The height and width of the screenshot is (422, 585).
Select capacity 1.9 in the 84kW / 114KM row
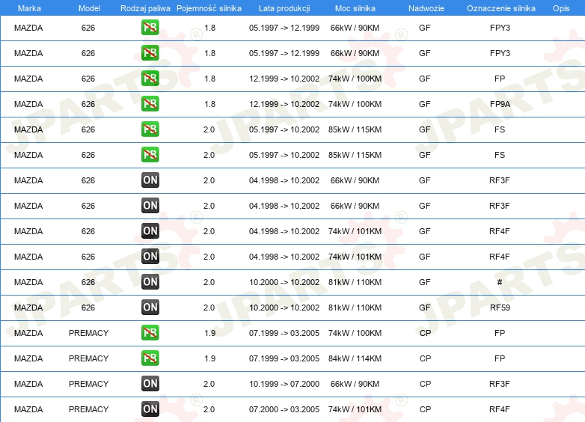(x=209, y=358)
